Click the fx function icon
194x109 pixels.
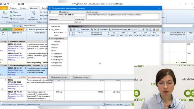(x=21, y=26)
